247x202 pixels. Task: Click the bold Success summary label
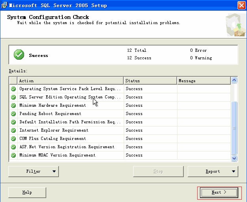click(38, 55)
